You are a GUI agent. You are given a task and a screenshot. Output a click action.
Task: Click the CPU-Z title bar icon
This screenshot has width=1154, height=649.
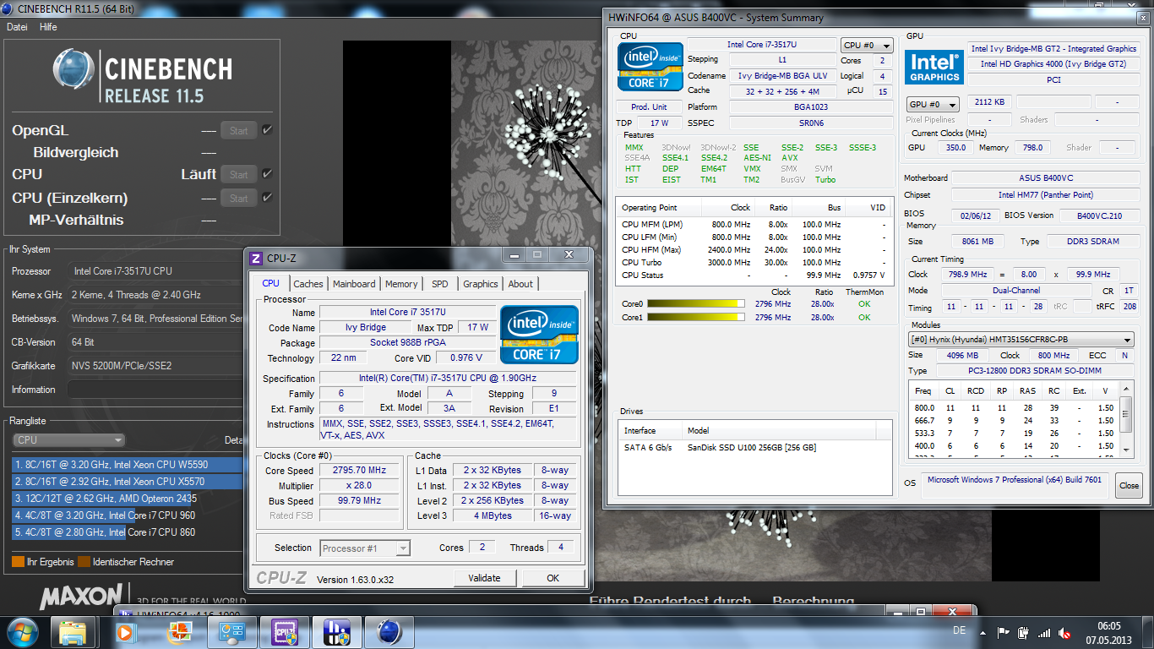(x=257, y=258)
